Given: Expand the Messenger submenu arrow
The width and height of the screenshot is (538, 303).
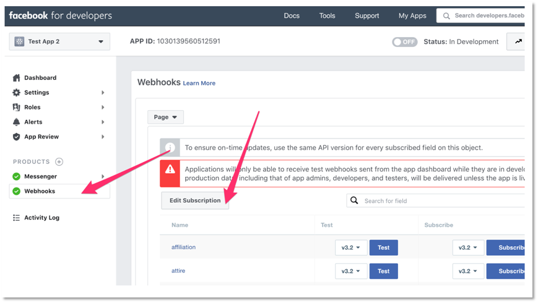Looking at the screenshot, I should [x=103, y=176].
